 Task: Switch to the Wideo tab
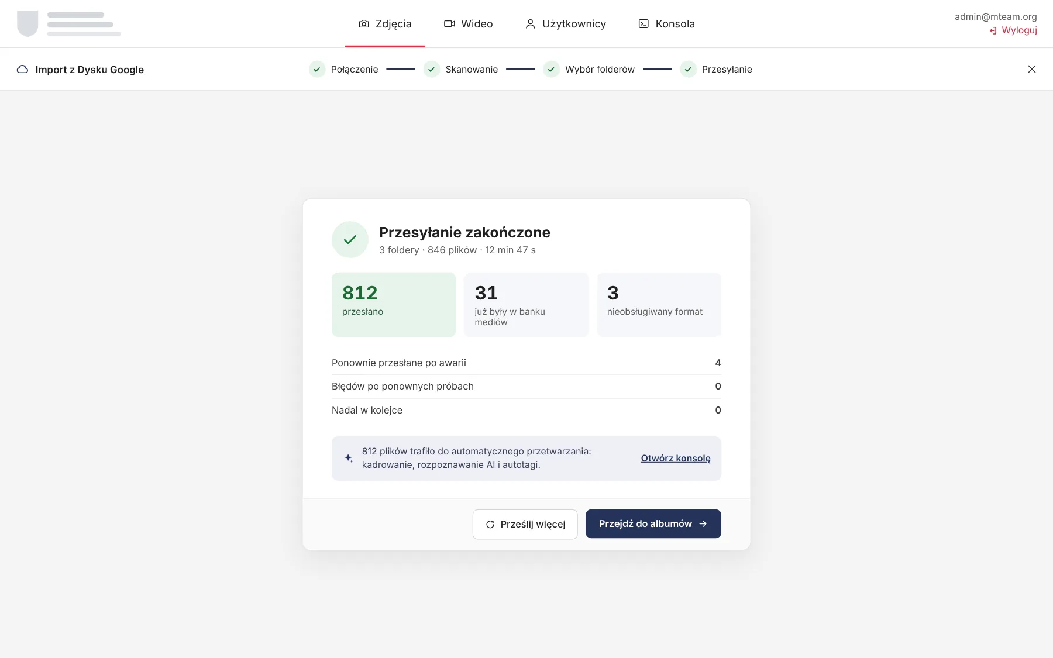coord(469,24)
